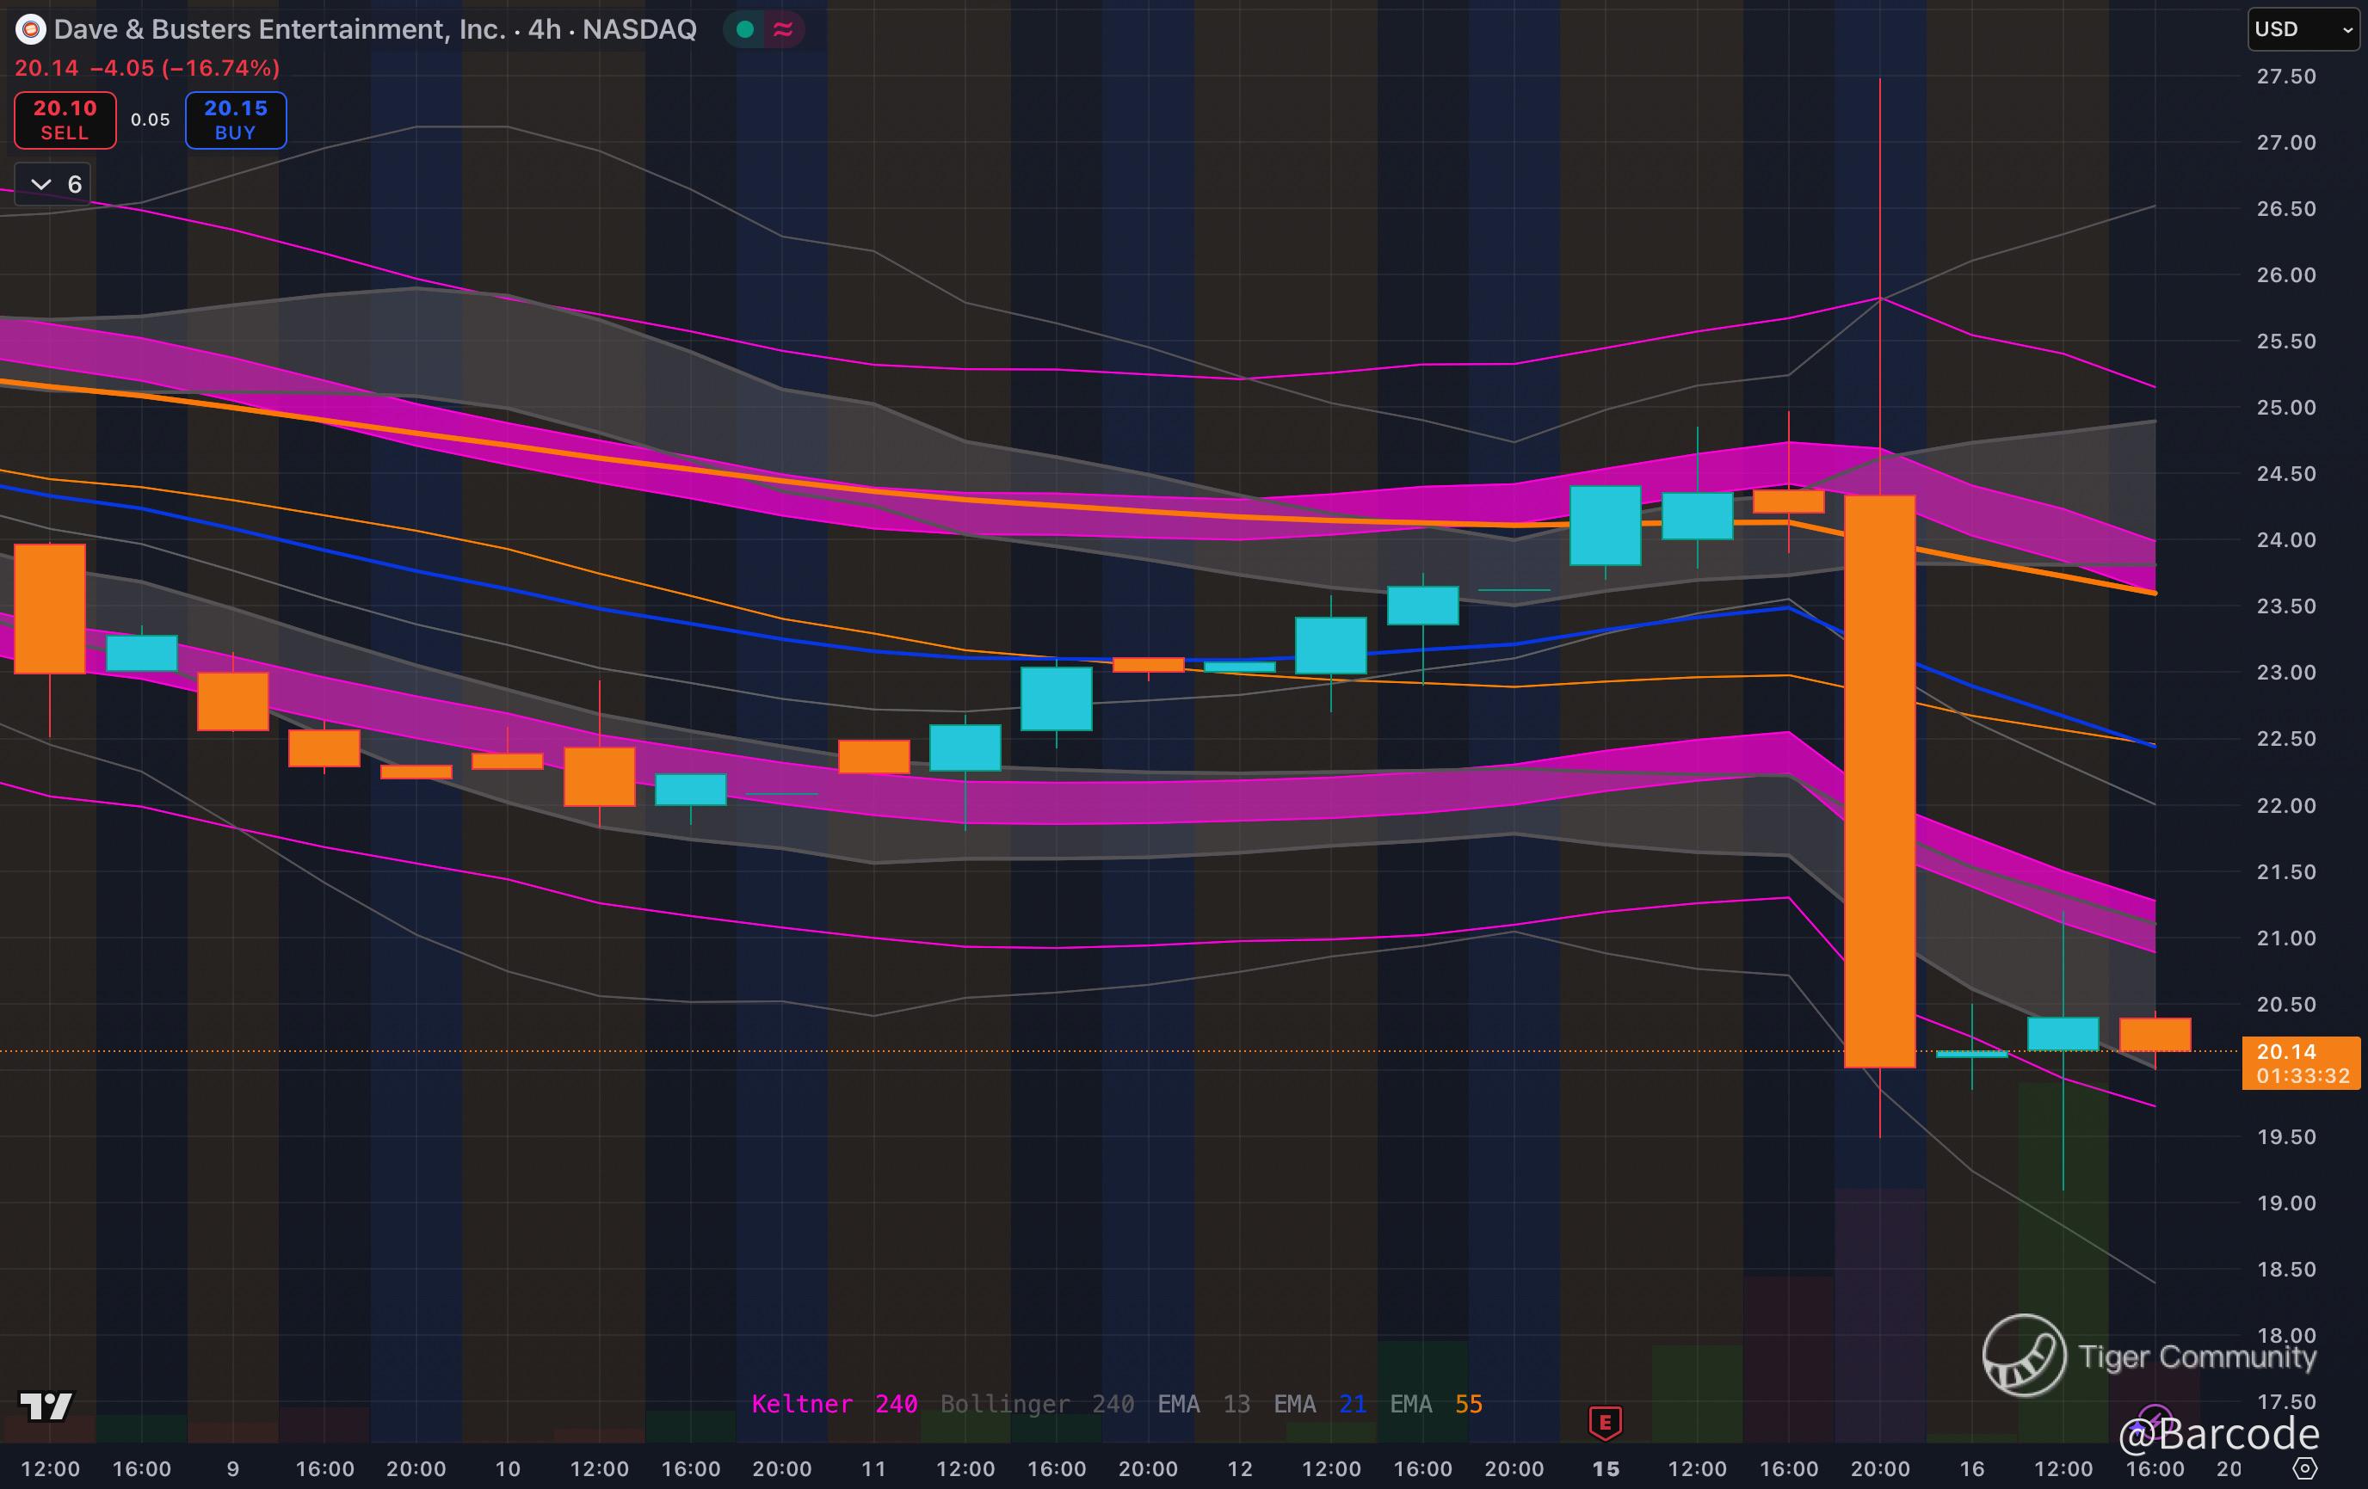The image size is (2368, 1489).
Task: Click the Bollinger 240 indicator label
Action: click(x=1037, y=1404)
